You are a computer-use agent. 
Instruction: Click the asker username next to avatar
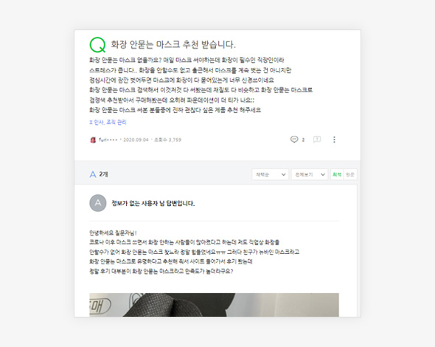click(108, 140)
